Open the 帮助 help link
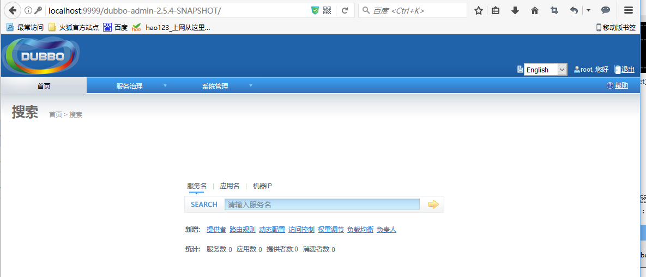 click(x=621, y=85)
